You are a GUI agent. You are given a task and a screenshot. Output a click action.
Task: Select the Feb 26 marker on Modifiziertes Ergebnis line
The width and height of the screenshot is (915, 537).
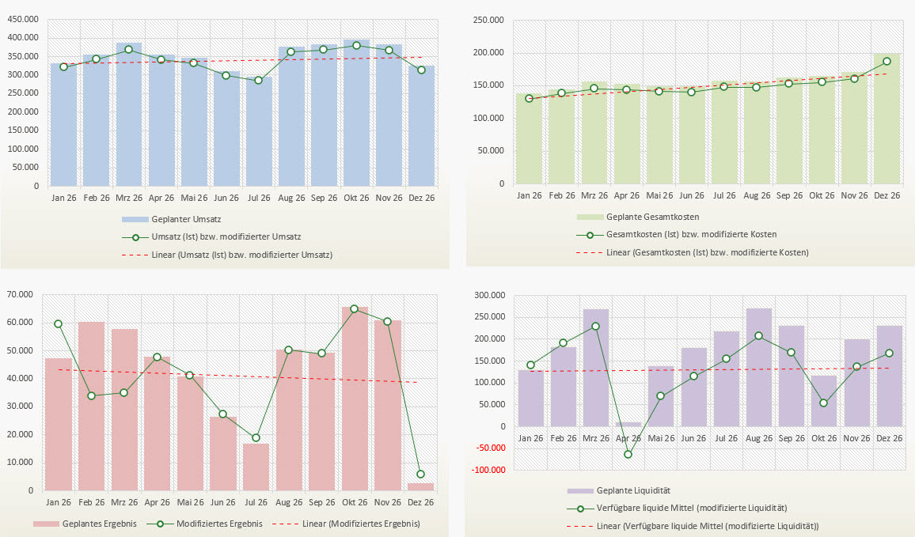(x=92, y=395)
